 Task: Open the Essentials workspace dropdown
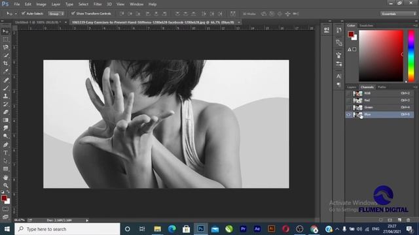(398, 14)
